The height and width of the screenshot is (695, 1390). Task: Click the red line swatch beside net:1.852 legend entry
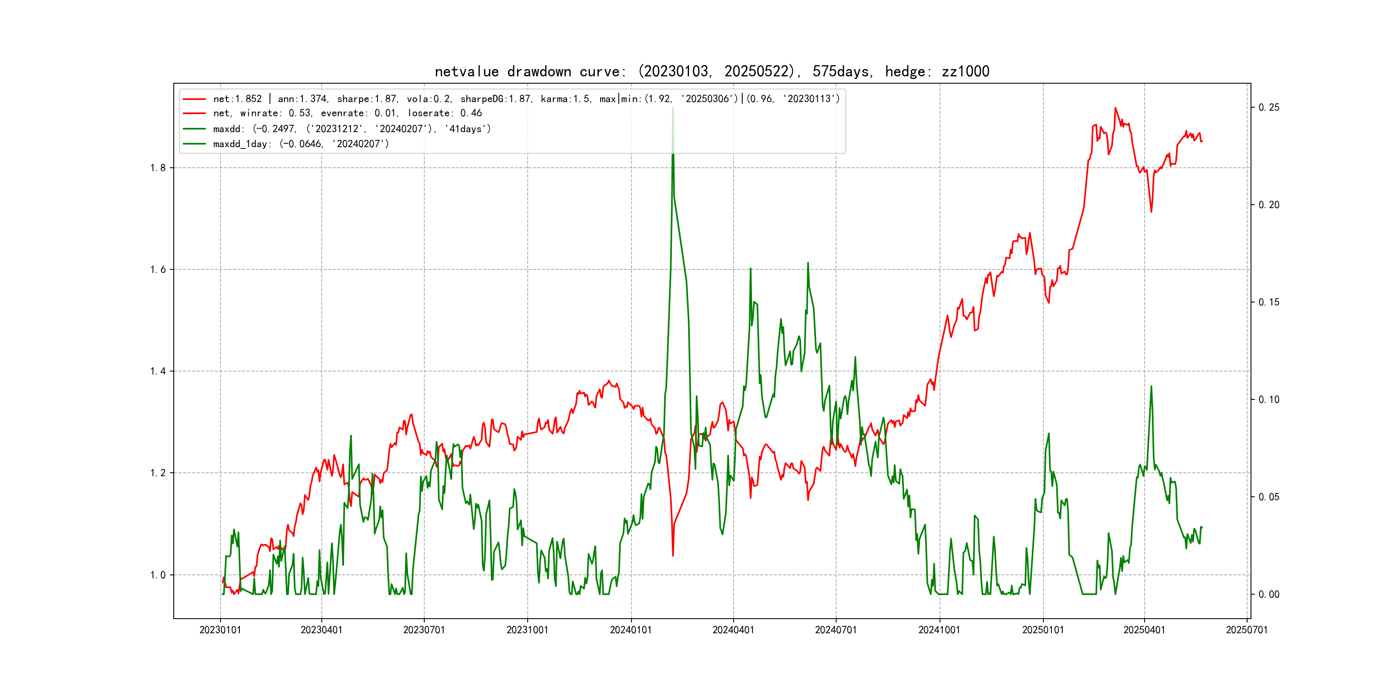pos(194,99)
